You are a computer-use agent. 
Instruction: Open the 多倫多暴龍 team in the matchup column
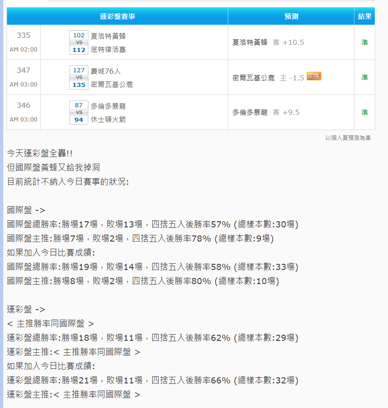point(108,106)
